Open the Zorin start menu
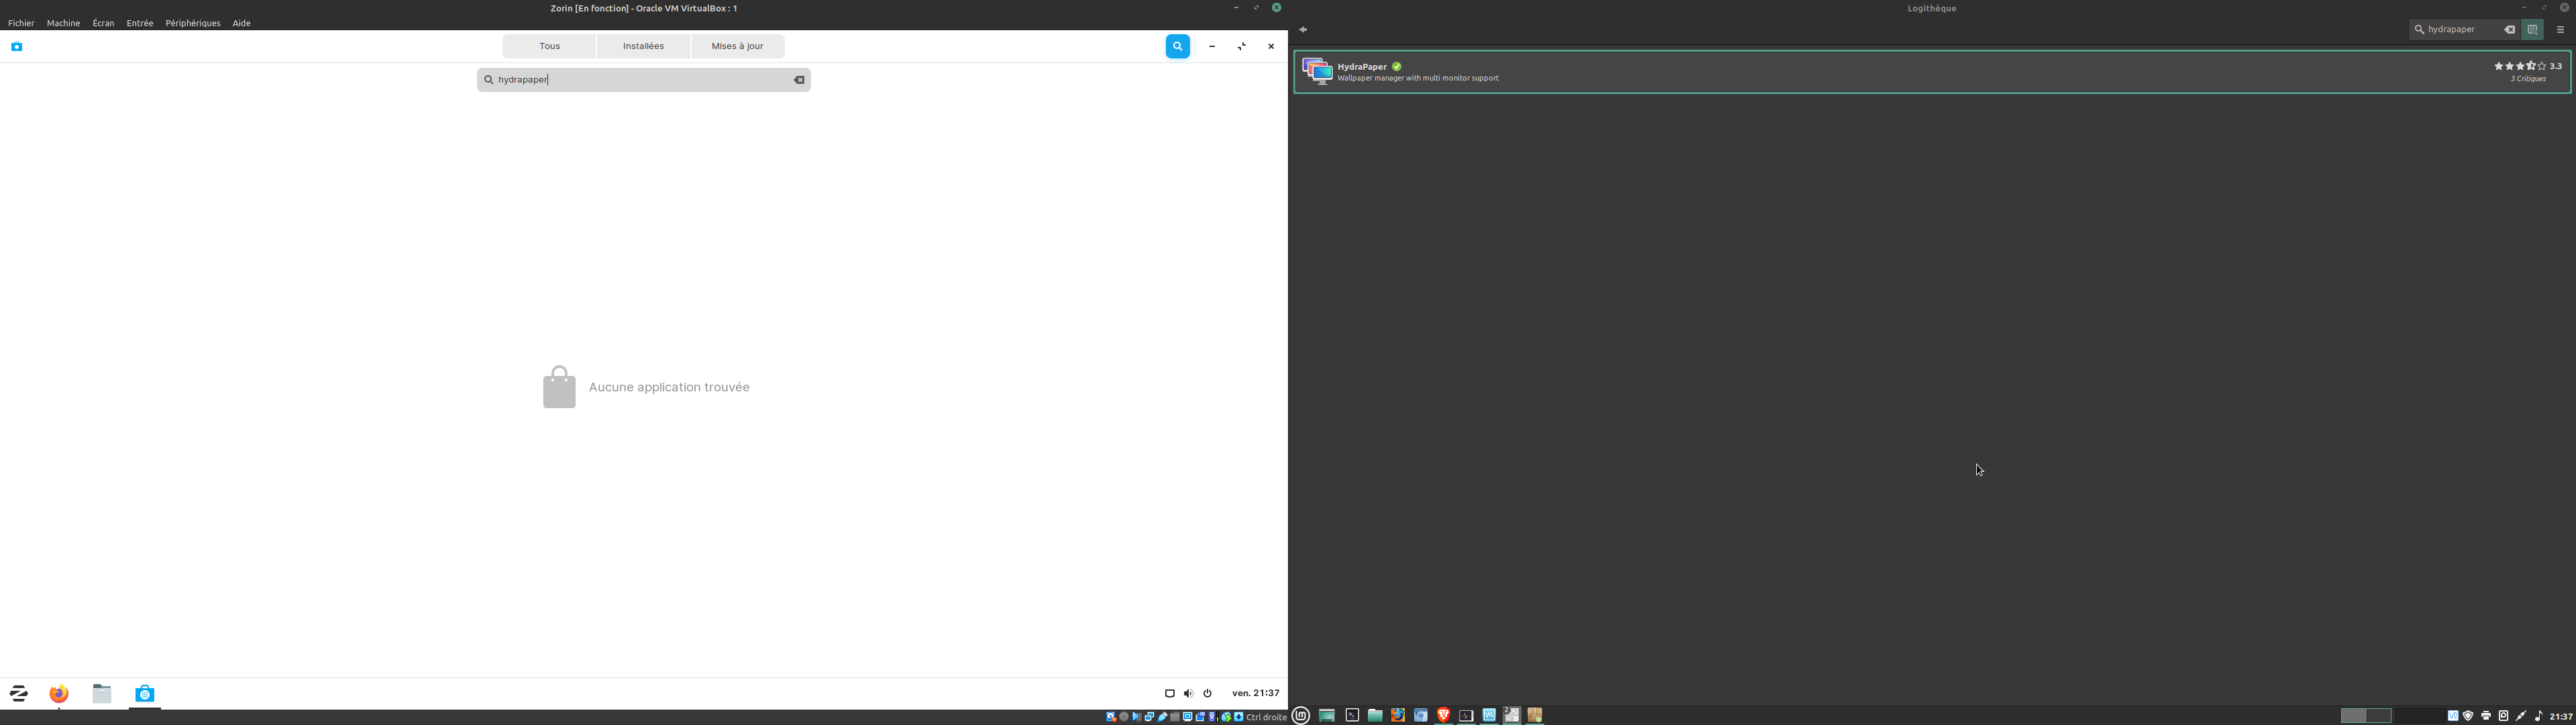2576x725 pixels. click(x=19, y=693)
